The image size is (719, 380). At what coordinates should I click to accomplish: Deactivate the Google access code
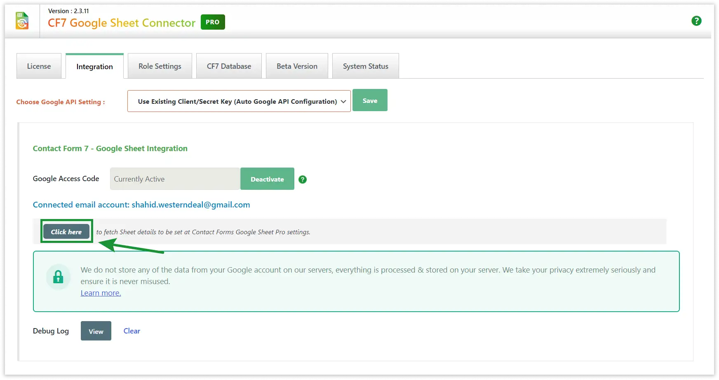pos(267,179)
